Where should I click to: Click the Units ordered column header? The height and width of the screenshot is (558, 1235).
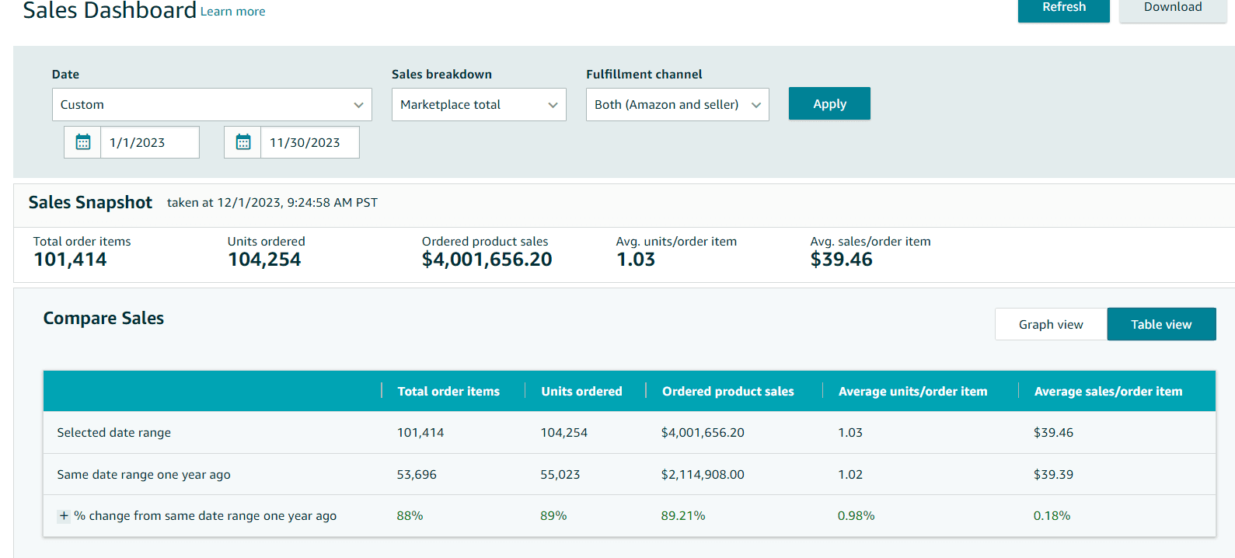[581, 391]
